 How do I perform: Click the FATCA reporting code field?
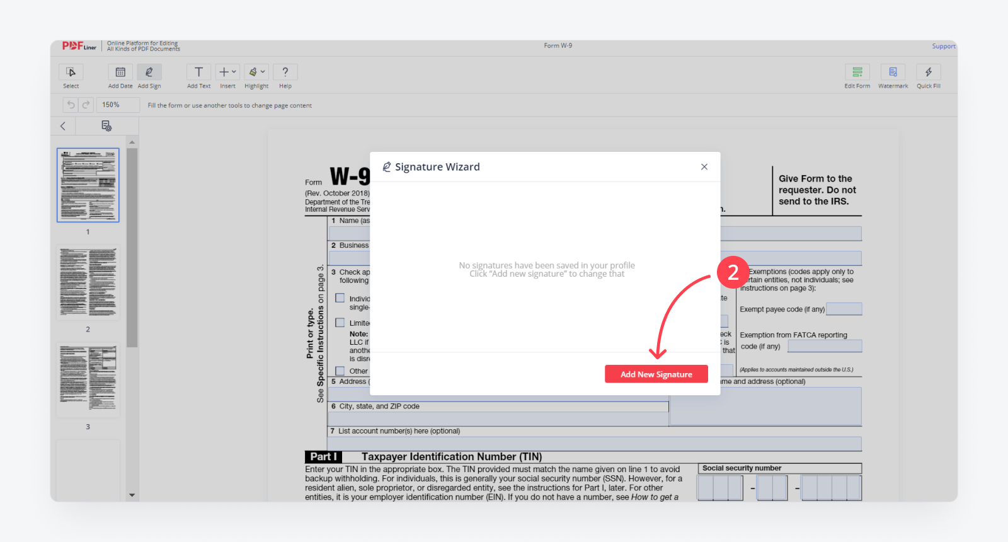(825, 346)
